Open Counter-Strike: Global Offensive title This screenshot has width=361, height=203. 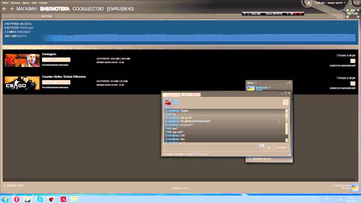click(x=64, y=77)
